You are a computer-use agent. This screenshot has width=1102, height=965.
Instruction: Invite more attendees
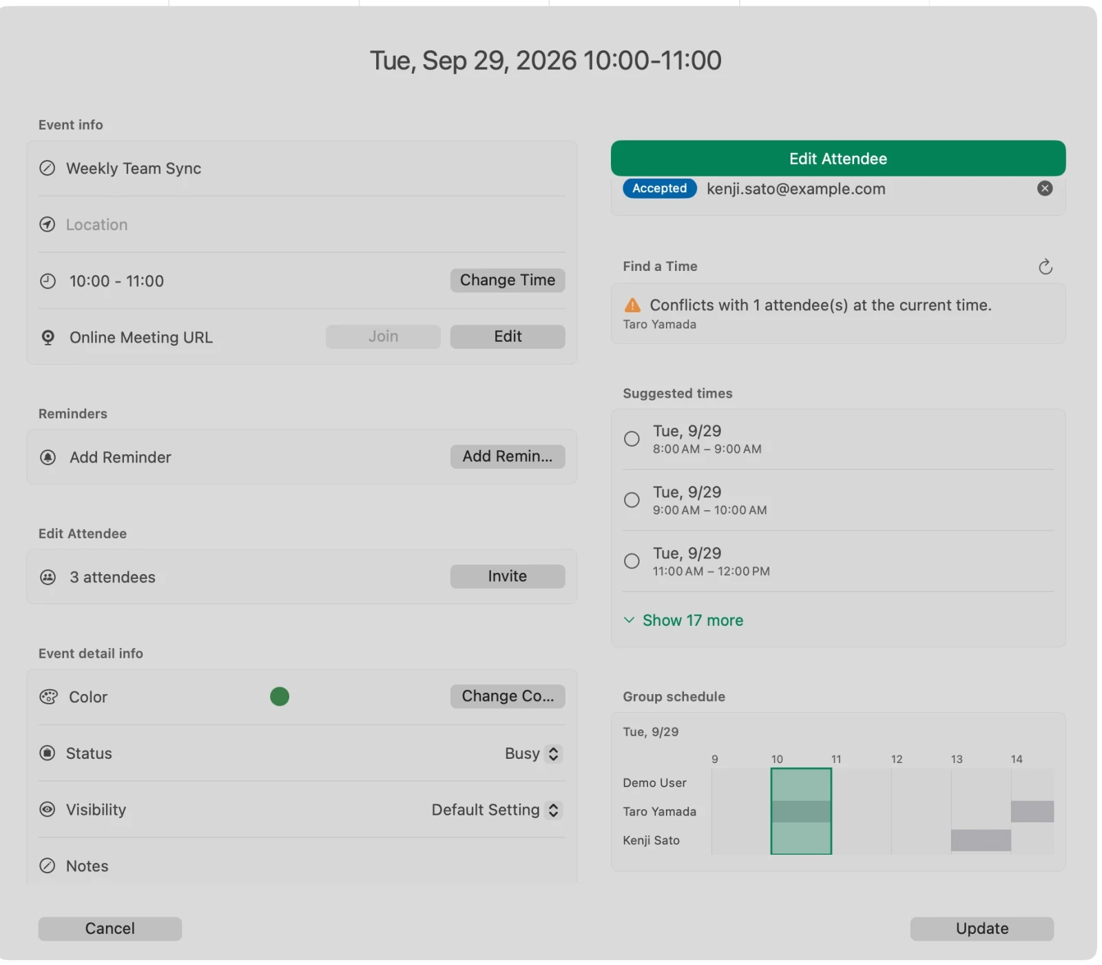coord(508,577)
